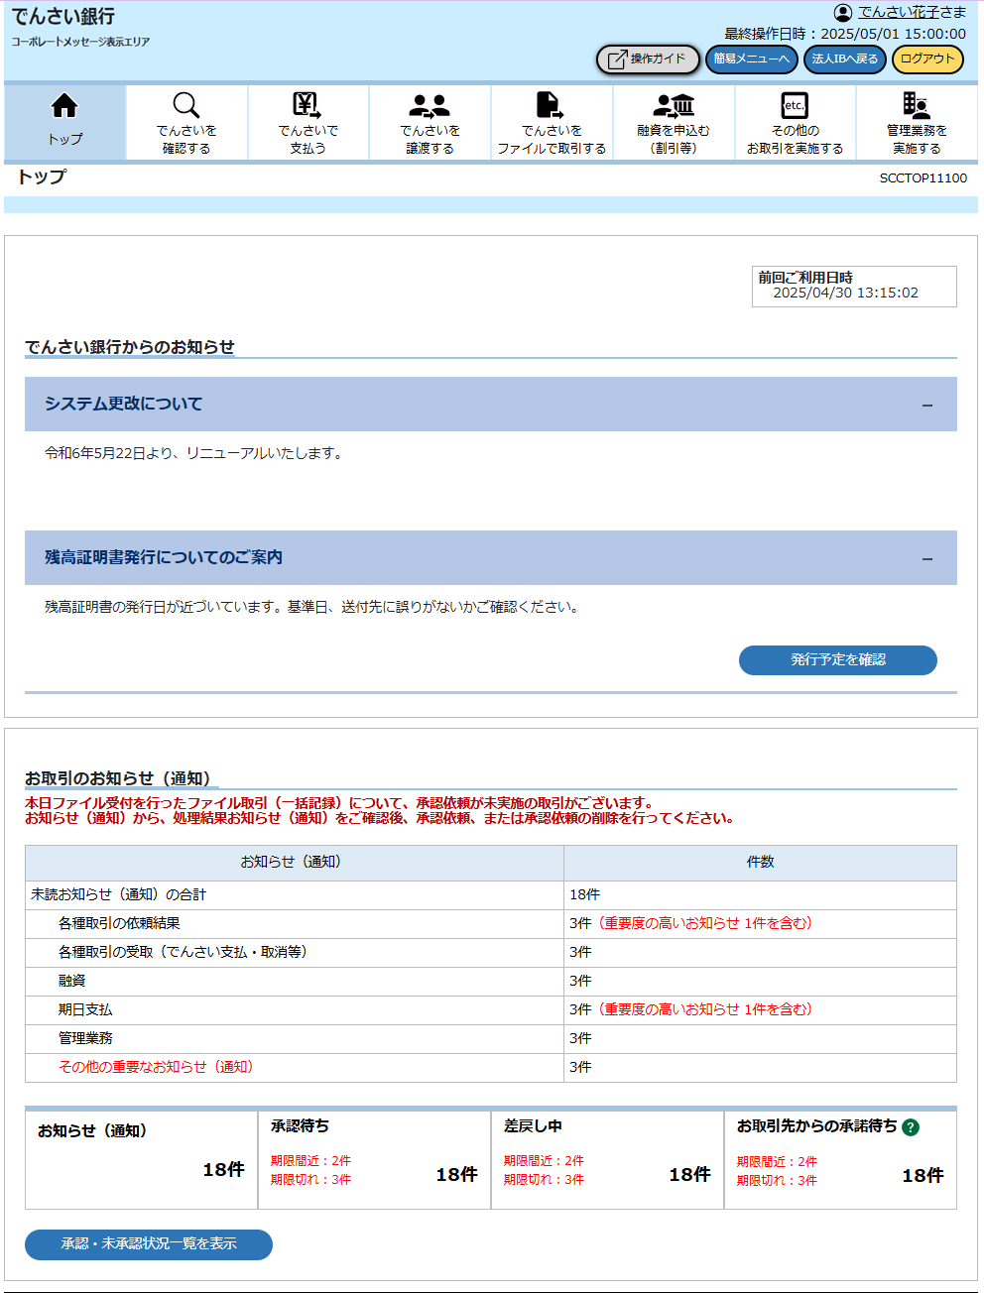Click the 融資を申込む（割引等） bank icon
This screenshot has width=984, height=1293.
pos(673,105)
